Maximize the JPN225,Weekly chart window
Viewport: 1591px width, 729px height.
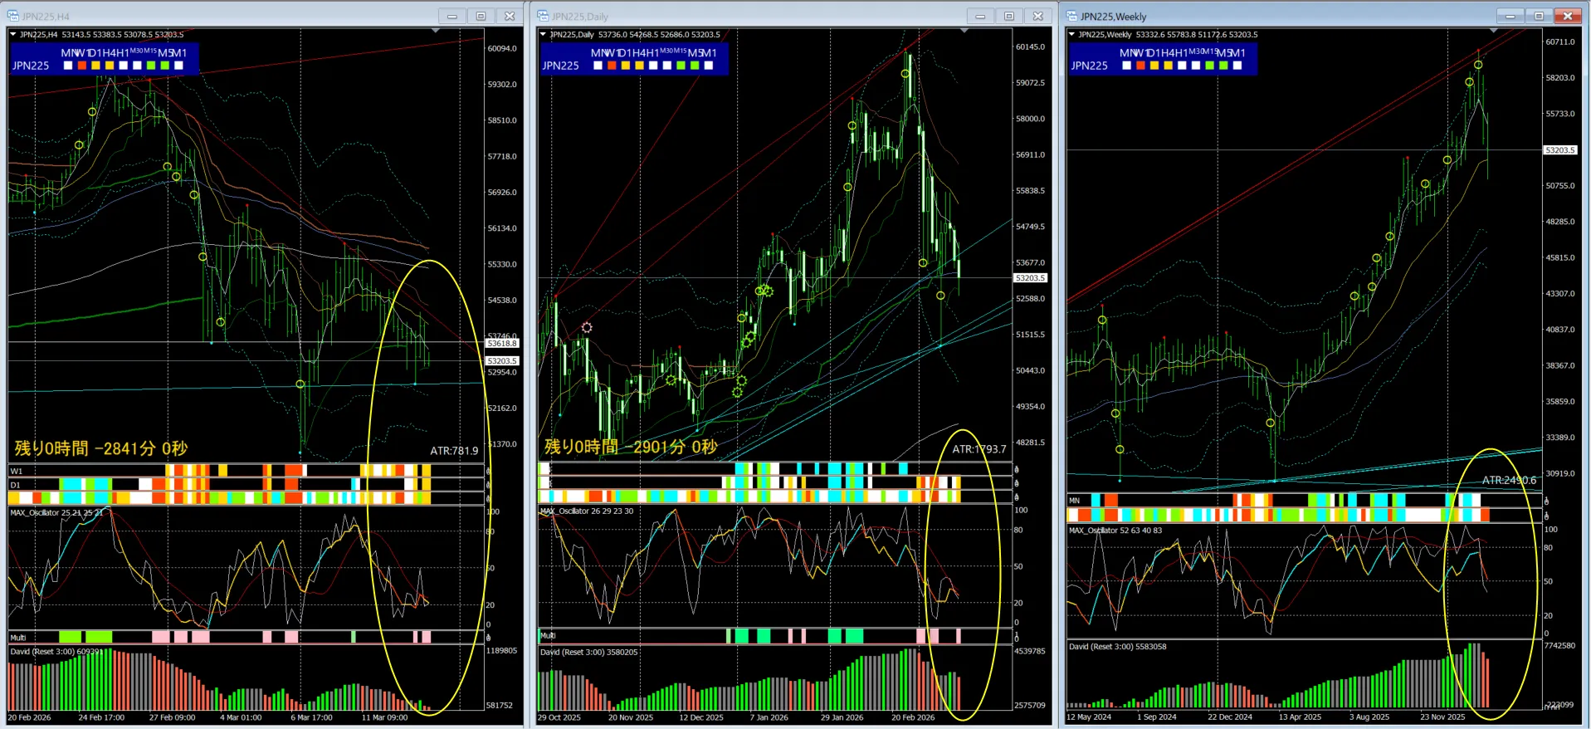point(1539,16)
